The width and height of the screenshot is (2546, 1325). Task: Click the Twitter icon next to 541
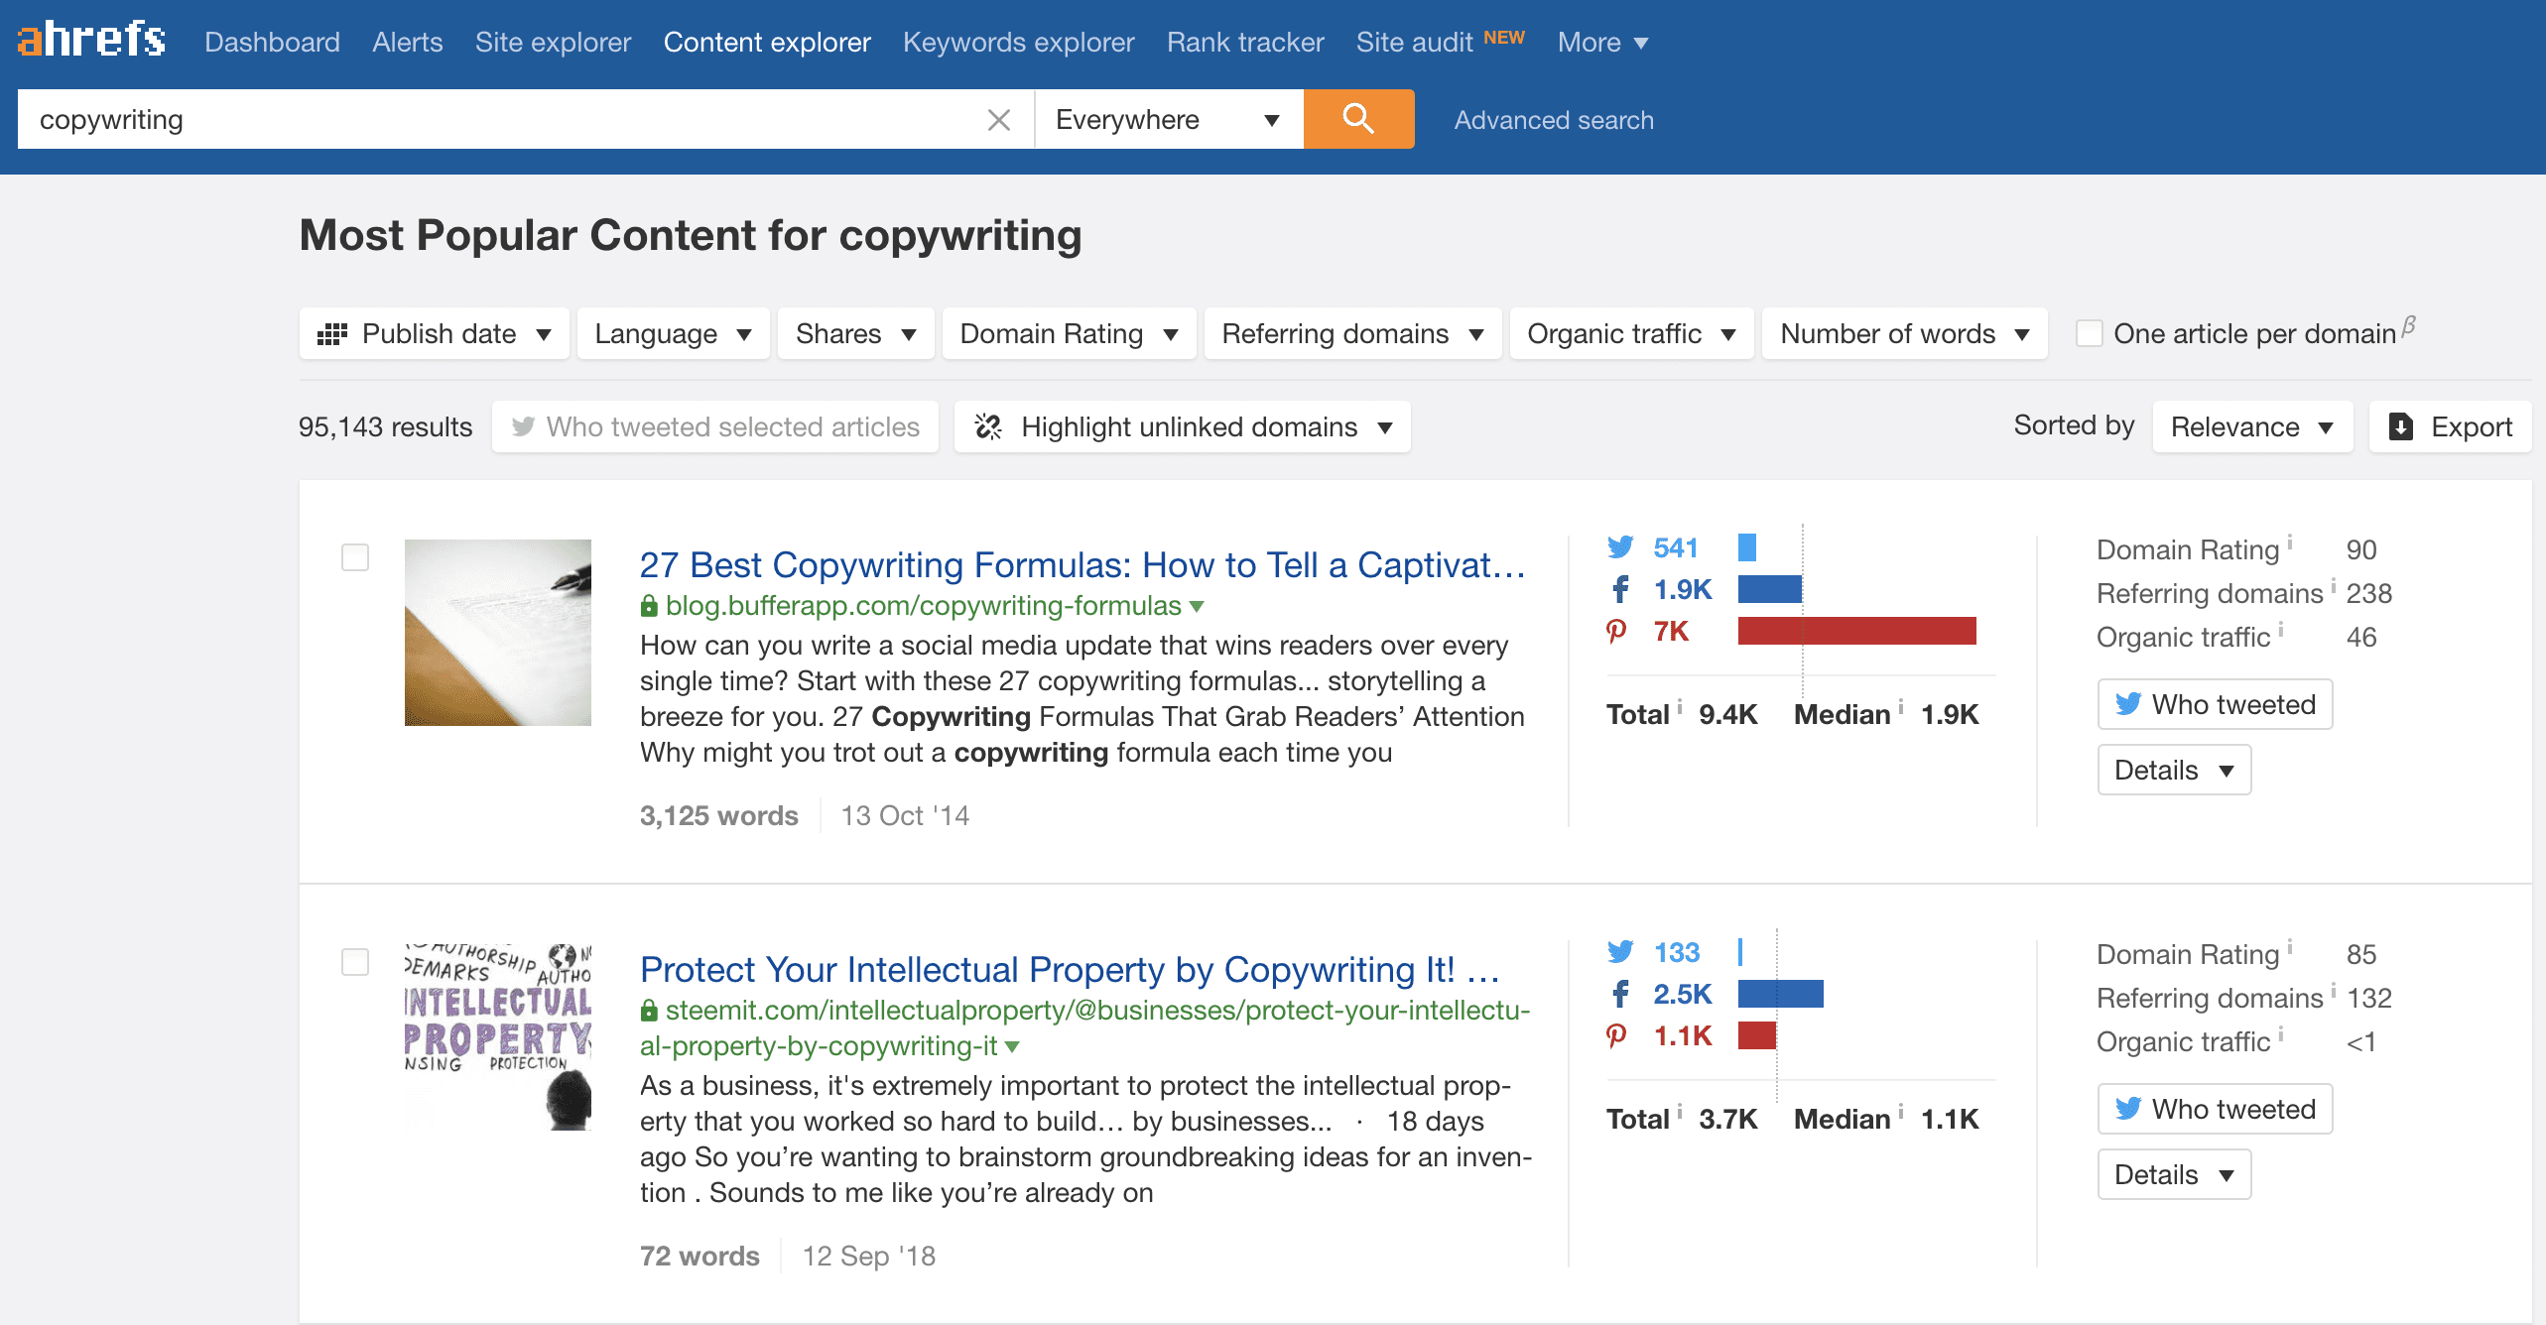1620,547
